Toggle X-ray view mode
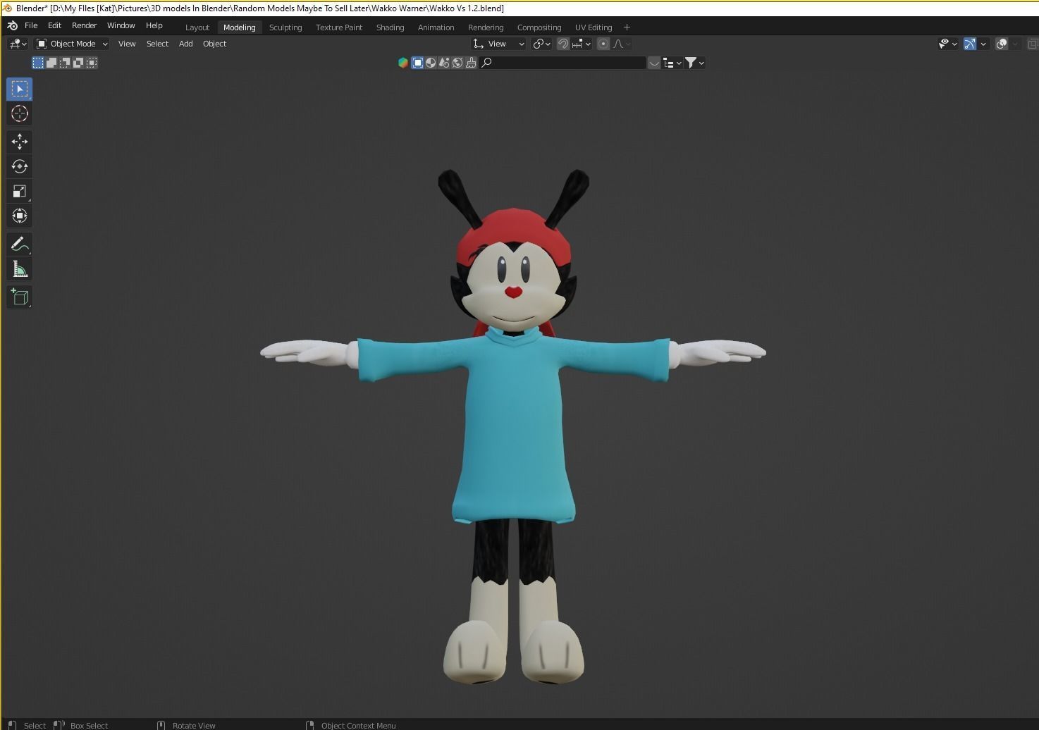Screen dimensions: 1039x730 1033,44
